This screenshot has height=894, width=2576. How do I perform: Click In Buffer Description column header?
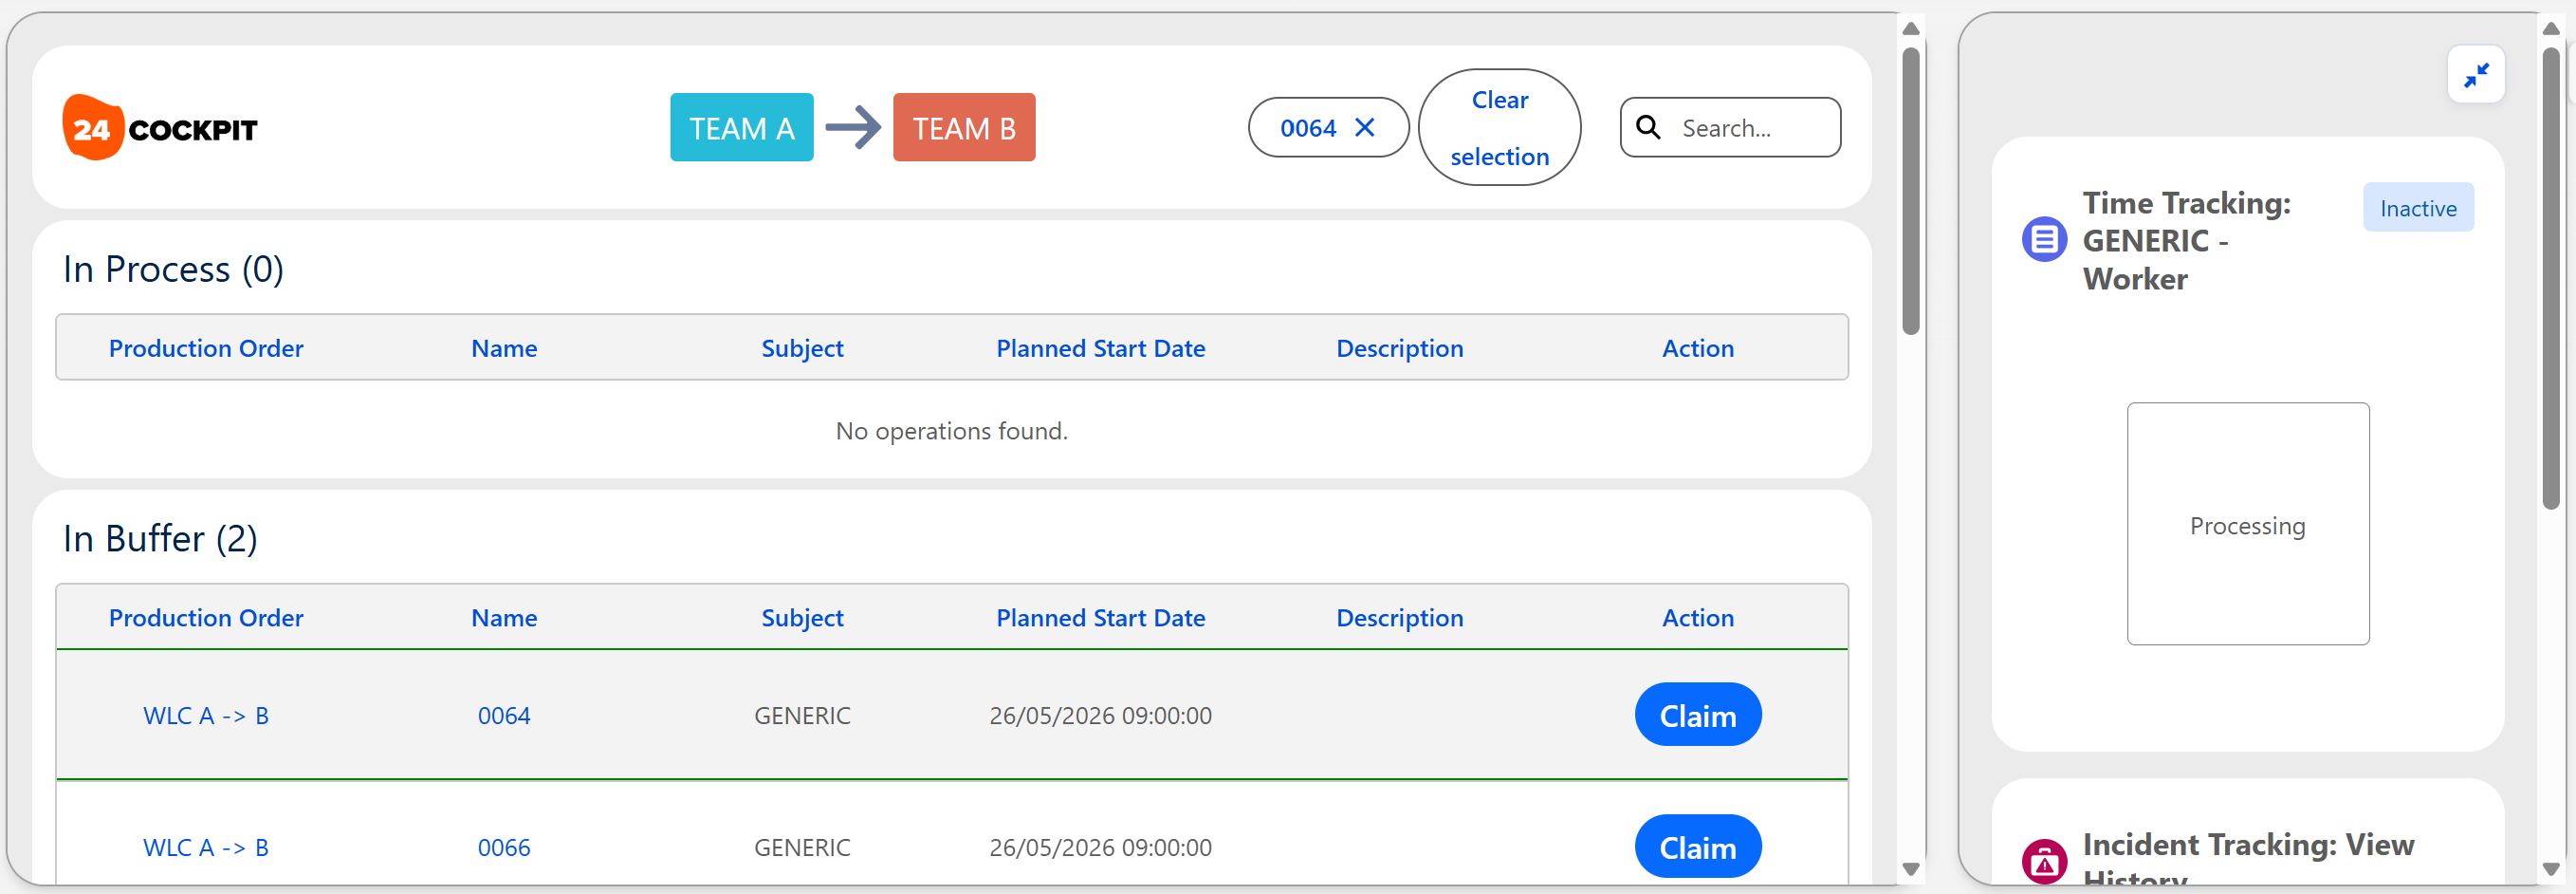[x=1399, y=618]
